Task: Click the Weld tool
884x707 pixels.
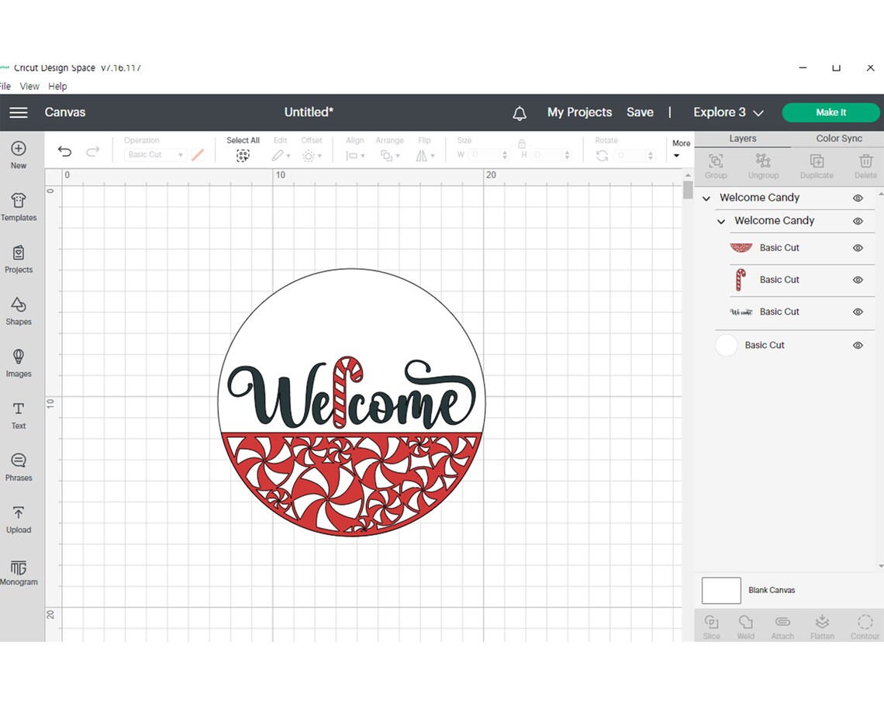Action: pos(745,626)
